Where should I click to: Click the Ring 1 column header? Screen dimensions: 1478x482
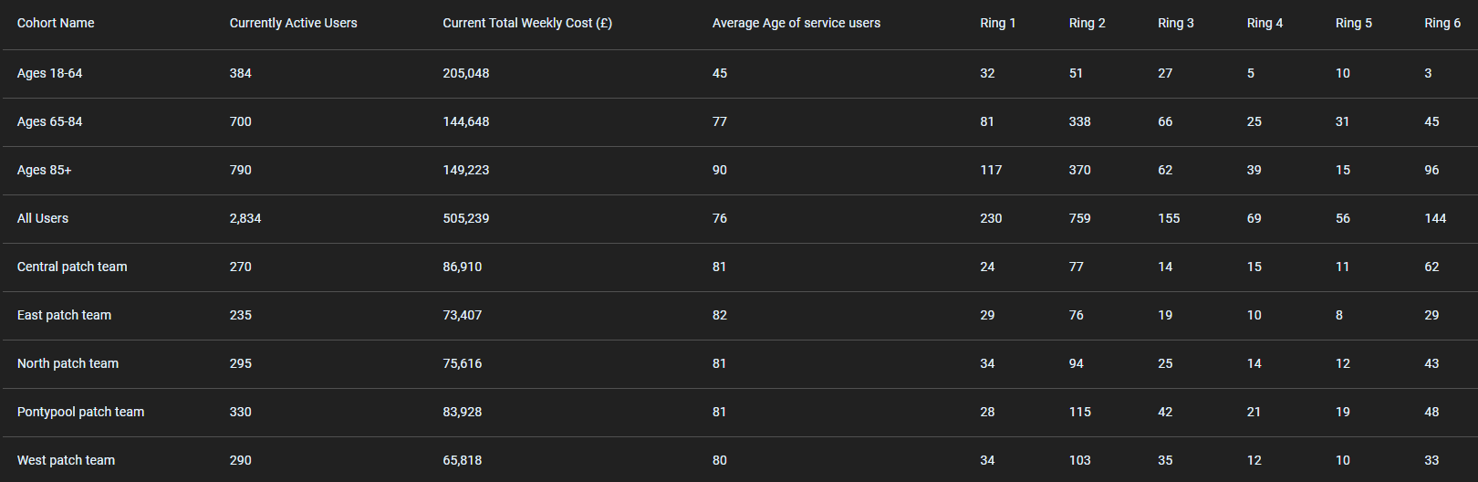pos(997,23)
